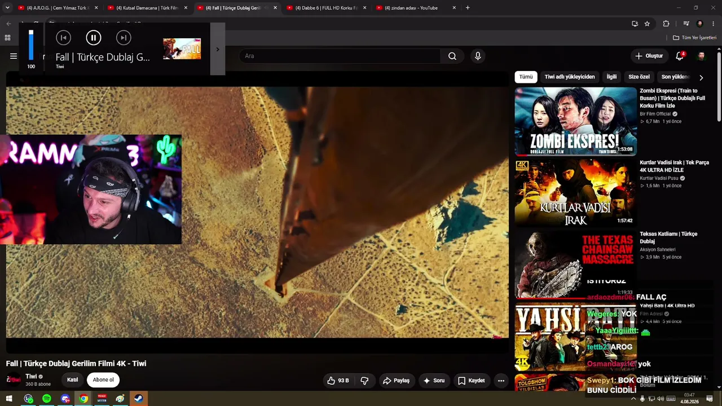
Task: Open Spotify from the taskbar
Action: tap(47, 399)
